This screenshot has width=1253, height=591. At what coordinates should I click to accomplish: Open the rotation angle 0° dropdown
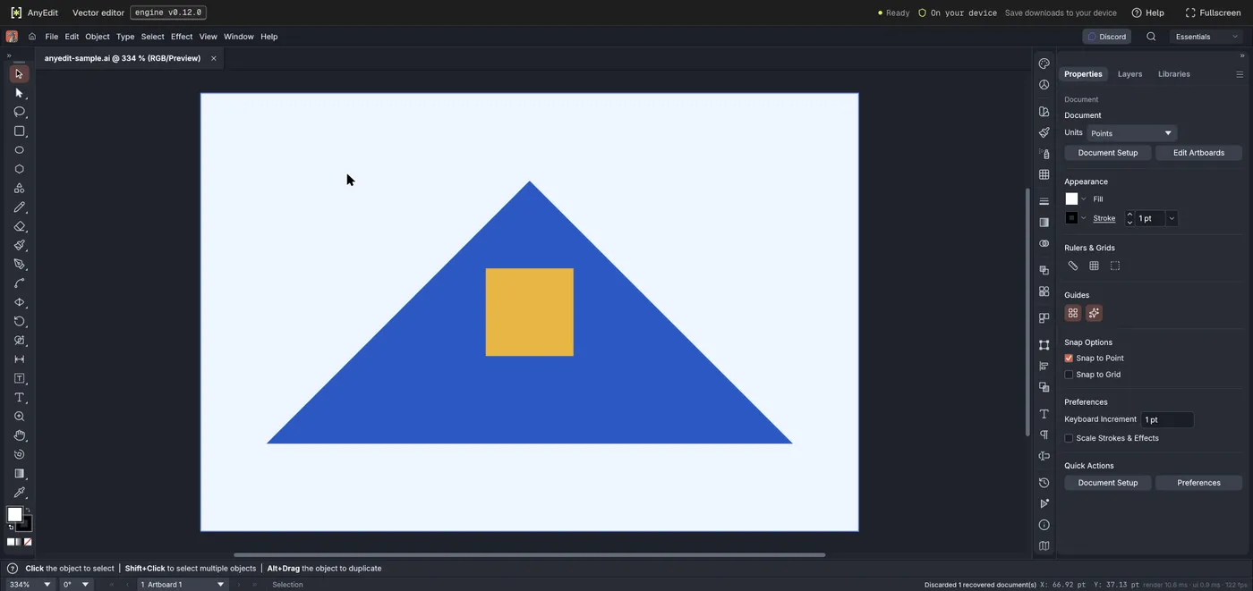click(x=76, y=585)
